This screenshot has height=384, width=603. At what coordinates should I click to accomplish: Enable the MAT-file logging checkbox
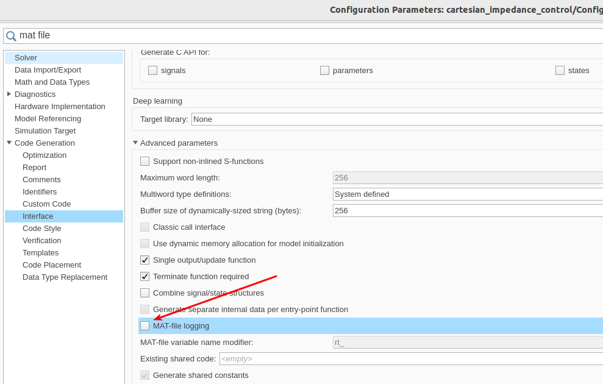click(145, 326)
